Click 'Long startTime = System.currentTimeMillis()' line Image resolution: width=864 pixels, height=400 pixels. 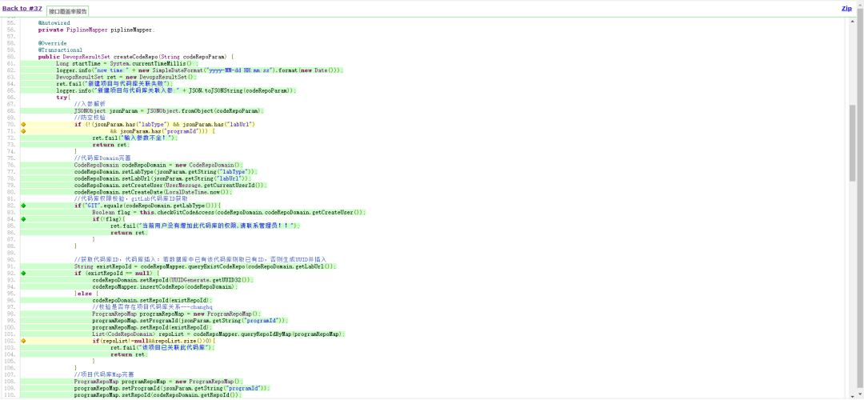[128, 63]
